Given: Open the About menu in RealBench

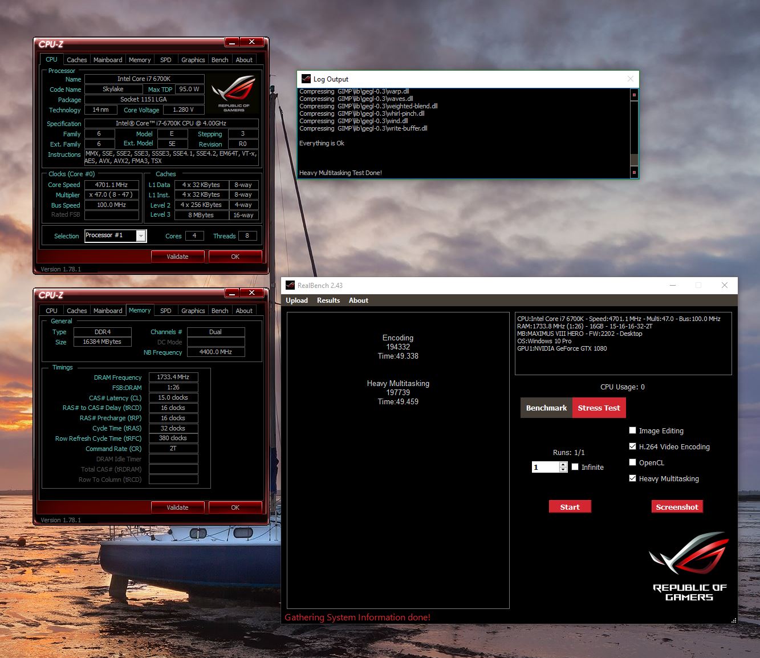Looking at the screenshot, I should (x=359, y=300).
